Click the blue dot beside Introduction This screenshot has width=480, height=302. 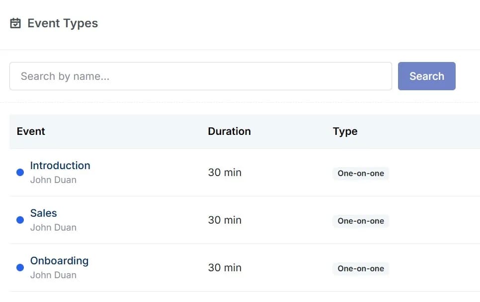coord(20,173)
